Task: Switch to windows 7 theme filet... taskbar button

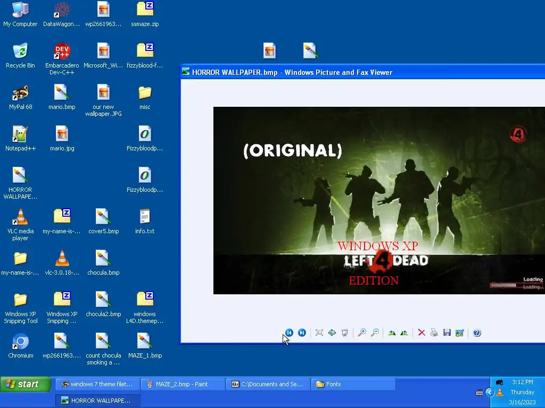Action: (97, 384)
